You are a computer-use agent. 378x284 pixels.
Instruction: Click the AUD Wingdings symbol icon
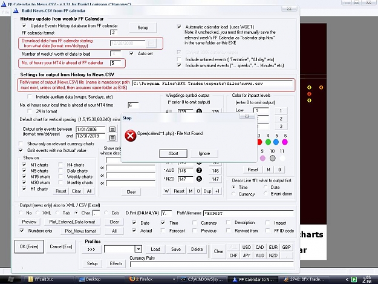pyautogui.click(x=199, y=171)
